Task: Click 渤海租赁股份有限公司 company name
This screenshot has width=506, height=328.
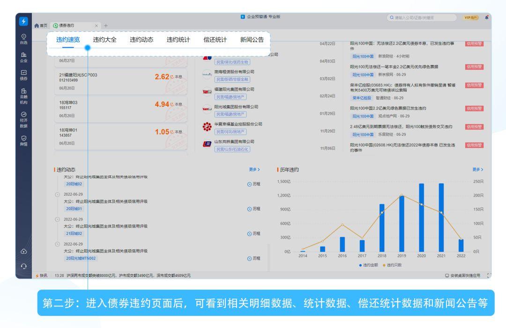Action: 234,72
